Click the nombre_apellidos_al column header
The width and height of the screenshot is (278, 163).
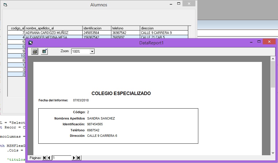pos(54,28)
